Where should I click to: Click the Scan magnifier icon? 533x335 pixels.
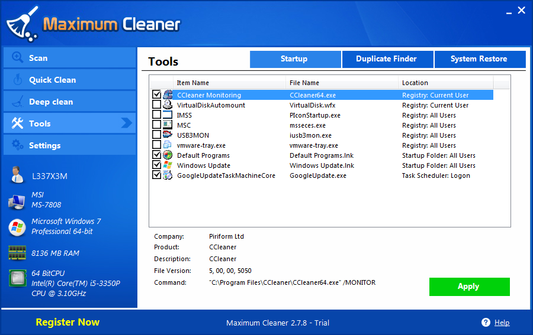click(18, 58)
